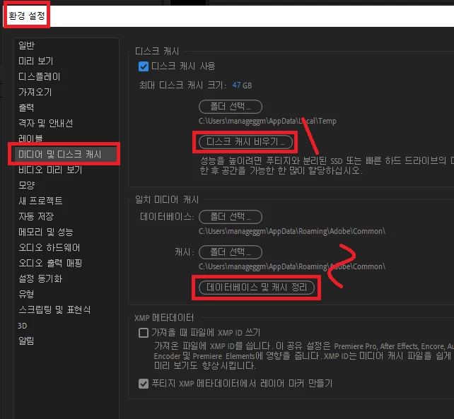Choose 캐시 folder with 폴더 선택
The image size is (454, 419).
click(231, 252)
